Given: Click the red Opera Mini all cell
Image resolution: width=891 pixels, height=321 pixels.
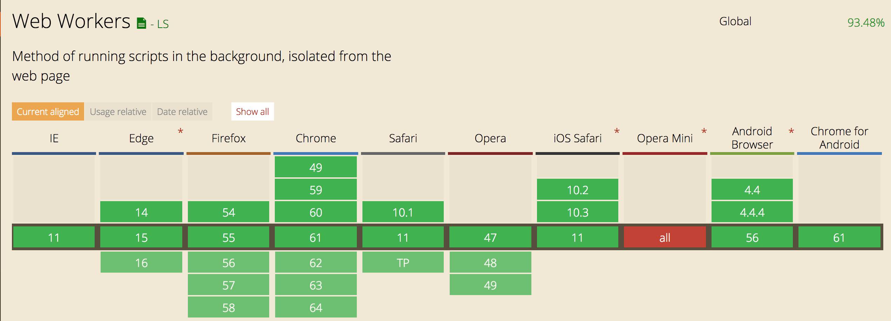Looking at the screenshot, I should pos(665,237).
